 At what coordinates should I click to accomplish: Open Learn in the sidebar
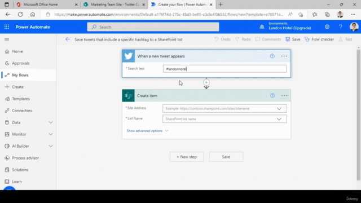(x=17, y=182)
